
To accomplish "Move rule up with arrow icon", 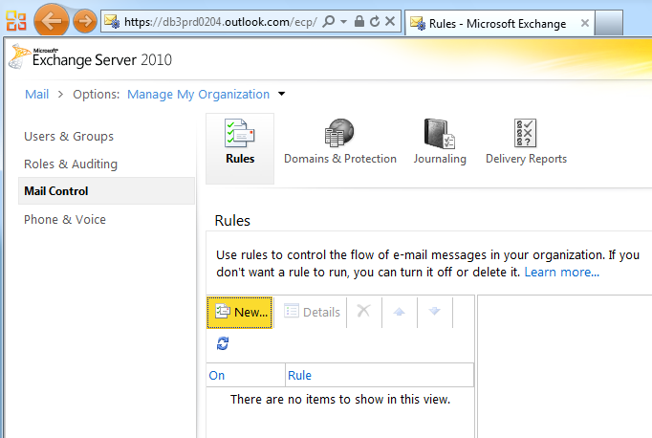I will 400,311.
